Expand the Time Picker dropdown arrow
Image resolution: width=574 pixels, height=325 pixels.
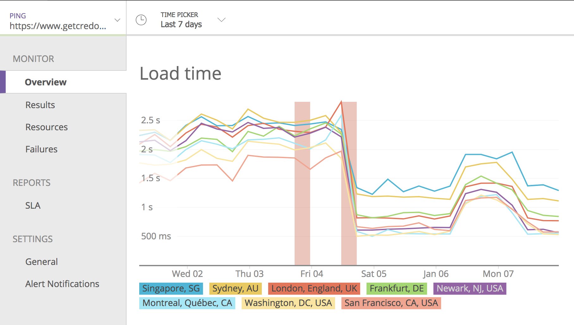click(221, 20)
